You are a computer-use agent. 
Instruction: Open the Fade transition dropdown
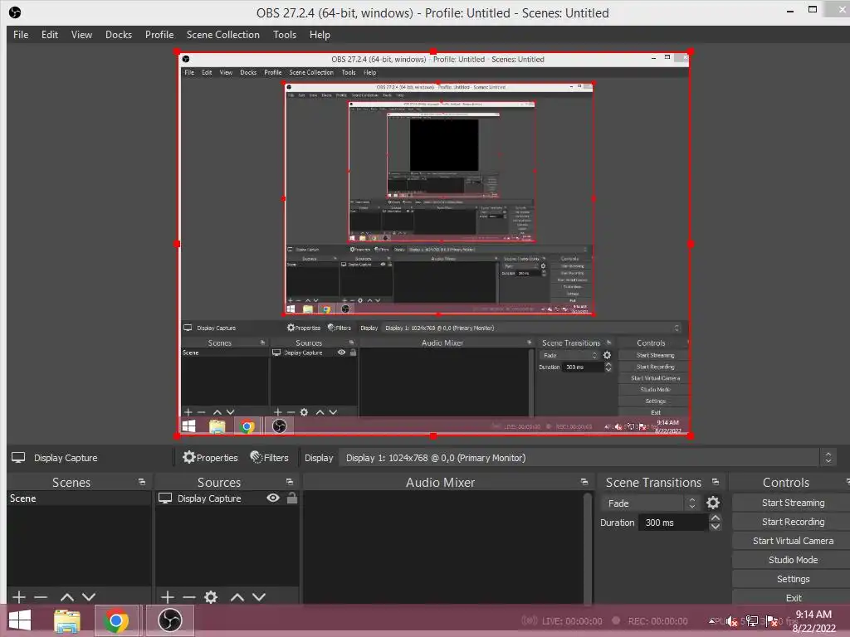[x=651, y=503]
